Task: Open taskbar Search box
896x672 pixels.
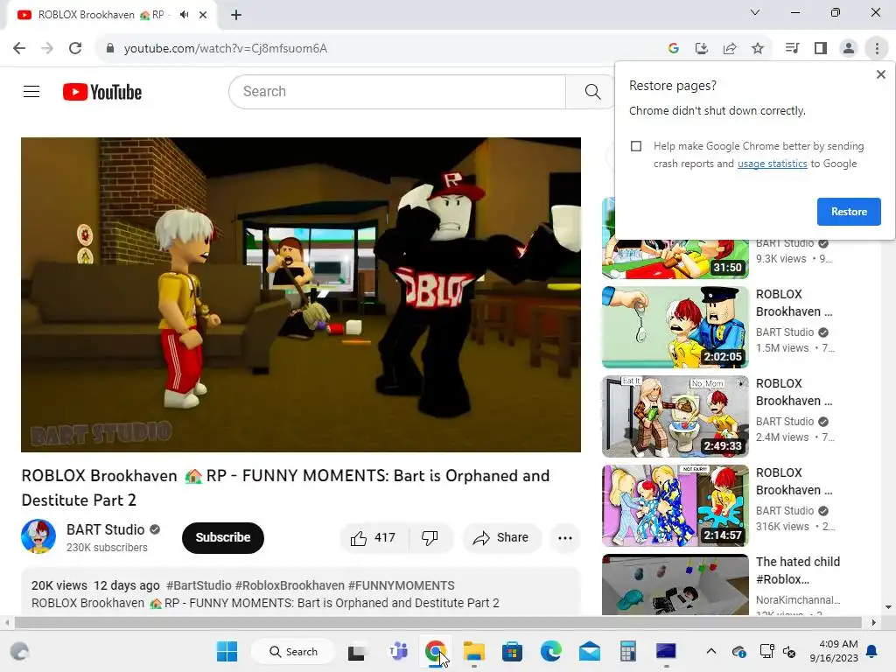Action: click(294, 651)
